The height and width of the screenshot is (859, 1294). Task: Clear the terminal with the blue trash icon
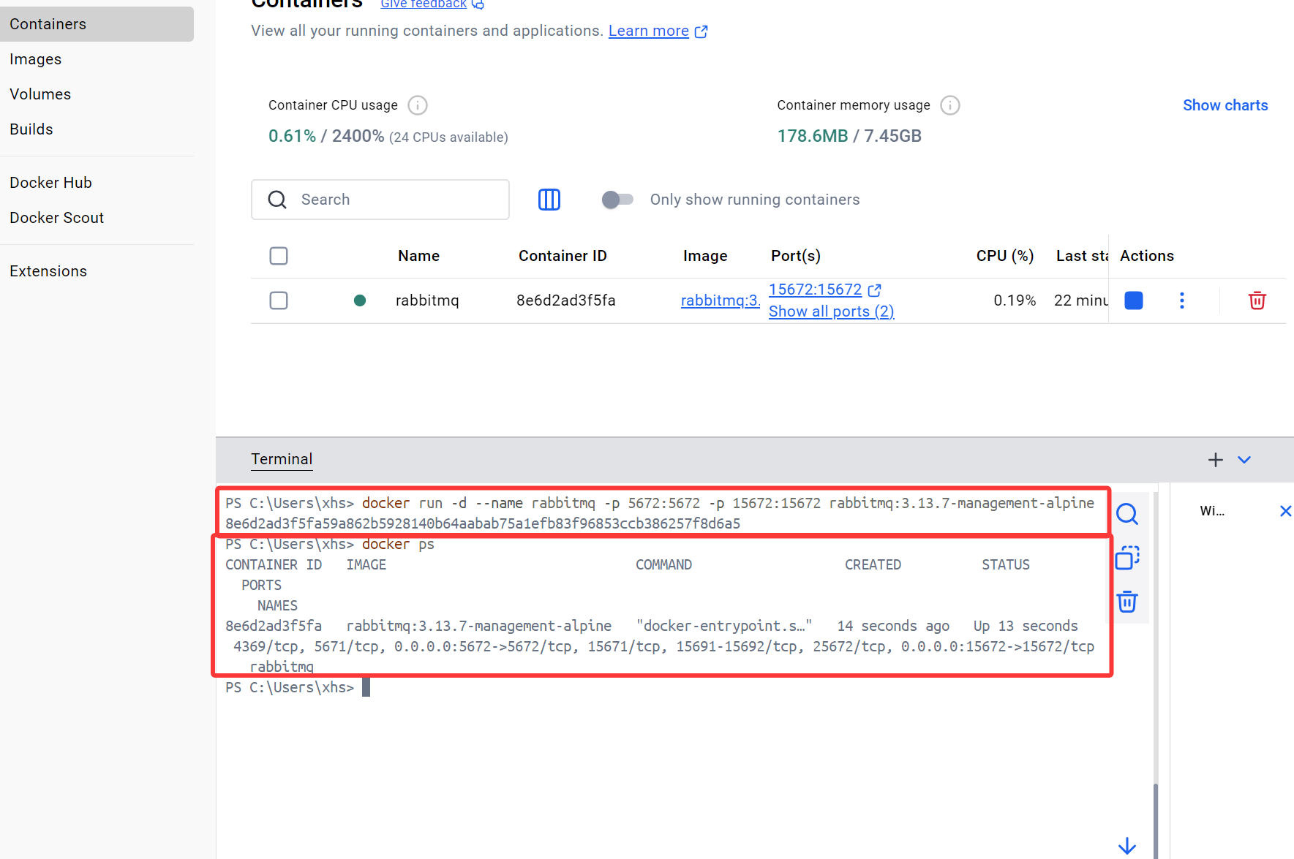1127,602
